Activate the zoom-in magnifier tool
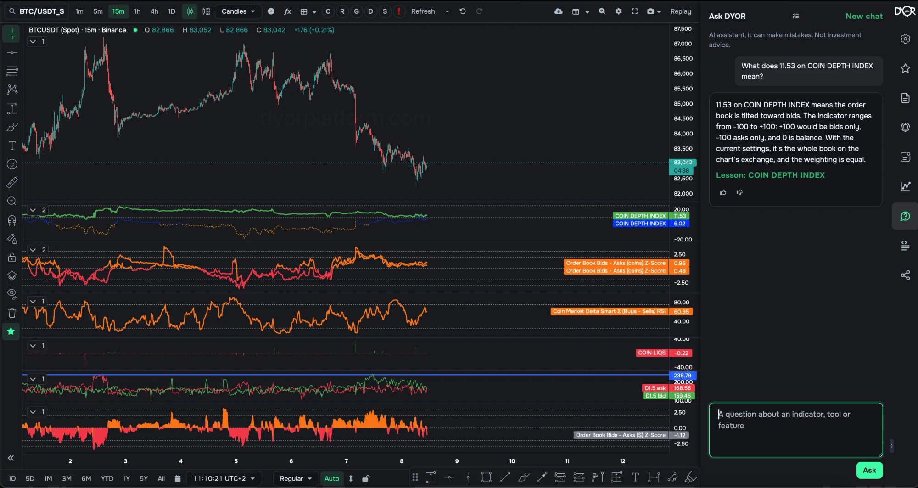Image resolution: width=918 pixels, height=488 pixels. tap(12, 201)
